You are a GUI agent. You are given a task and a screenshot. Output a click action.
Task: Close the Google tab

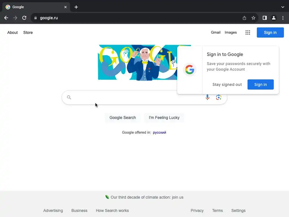click(65, 7)
